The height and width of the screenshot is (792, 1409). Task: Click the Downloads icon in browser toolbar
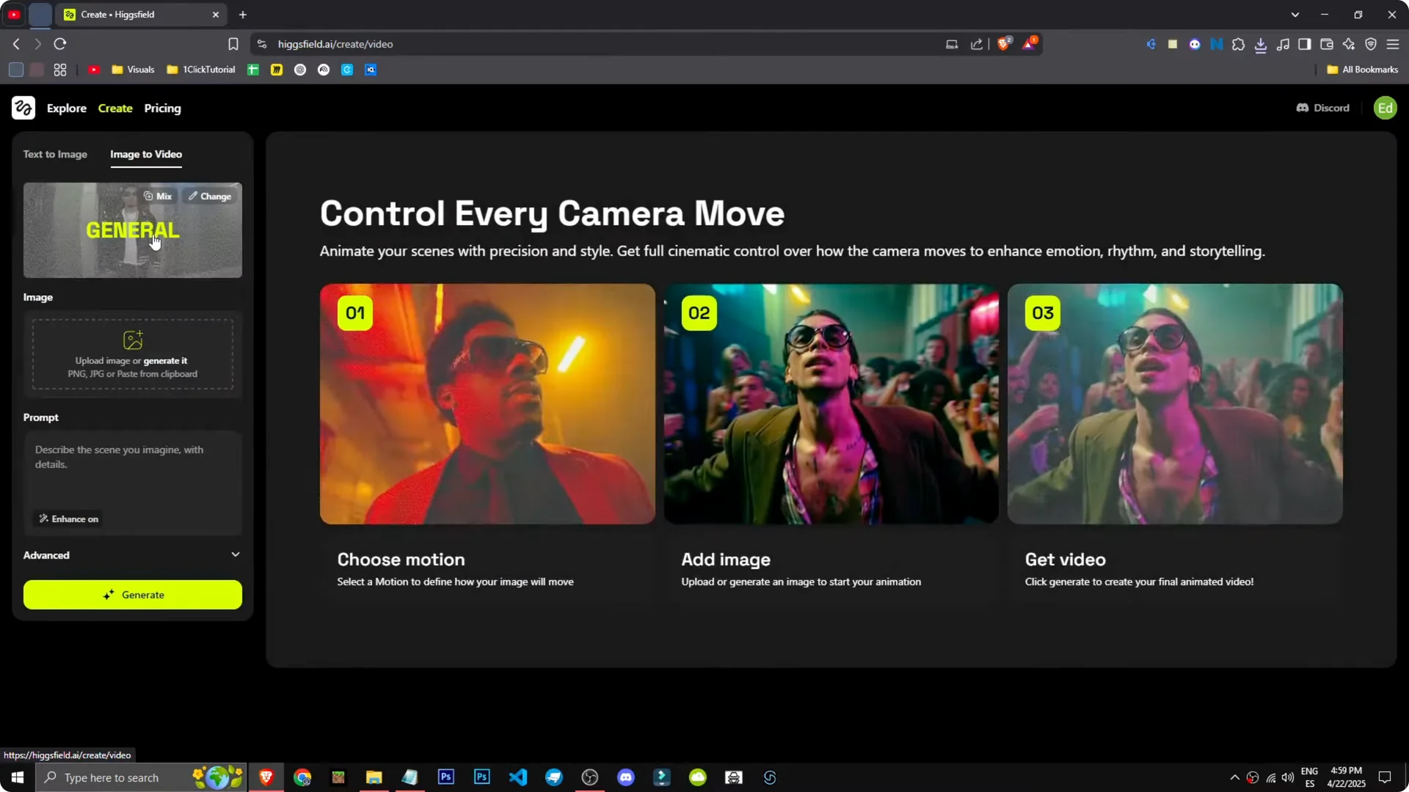tap(1261, 44)
